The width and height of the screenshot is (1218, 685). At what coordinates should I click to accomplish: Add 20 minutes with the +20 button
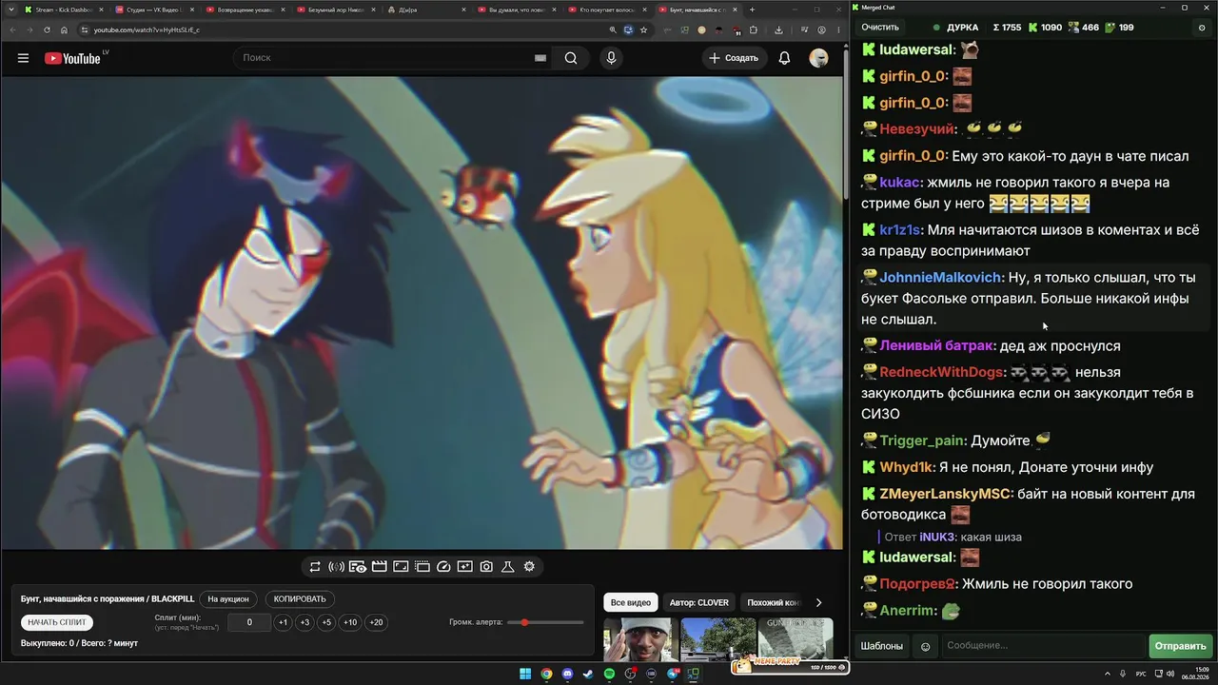click(376, 622)
